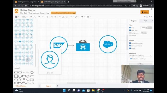Select the highlighted UserMale icon in shape library

[28, 60]
